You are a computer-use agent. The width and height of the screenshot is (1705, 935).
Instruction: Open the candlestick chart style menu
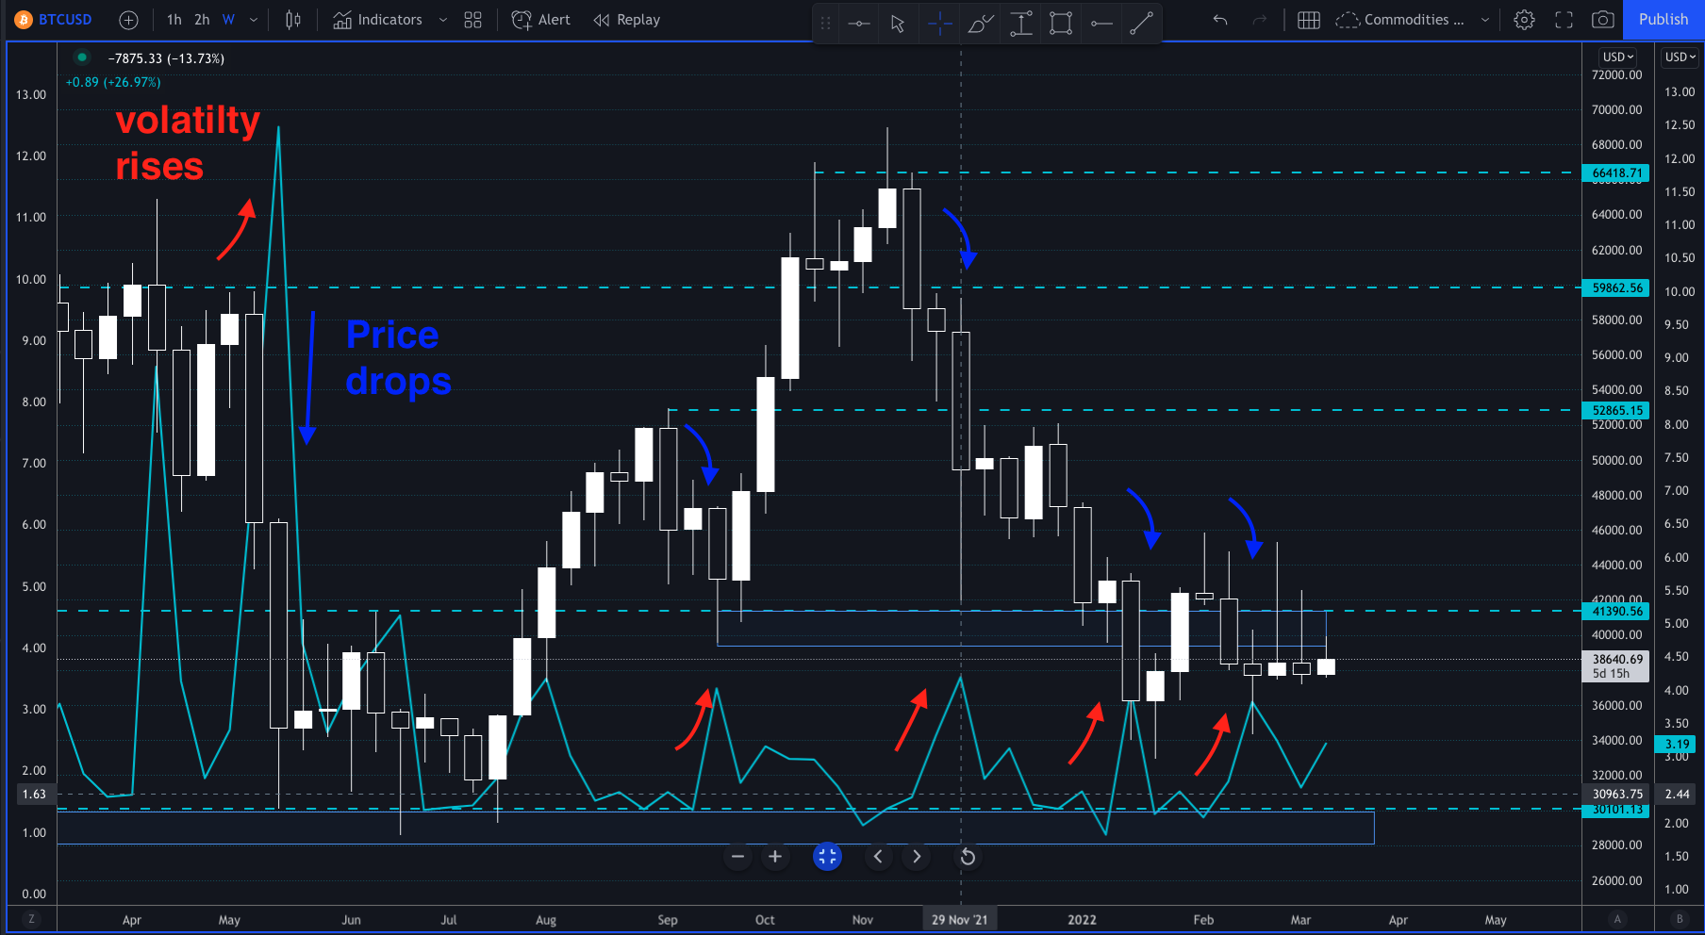pos(293,20)
